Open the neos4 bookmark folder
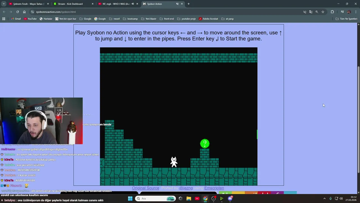The image size is (360, 203). point(114,19)
